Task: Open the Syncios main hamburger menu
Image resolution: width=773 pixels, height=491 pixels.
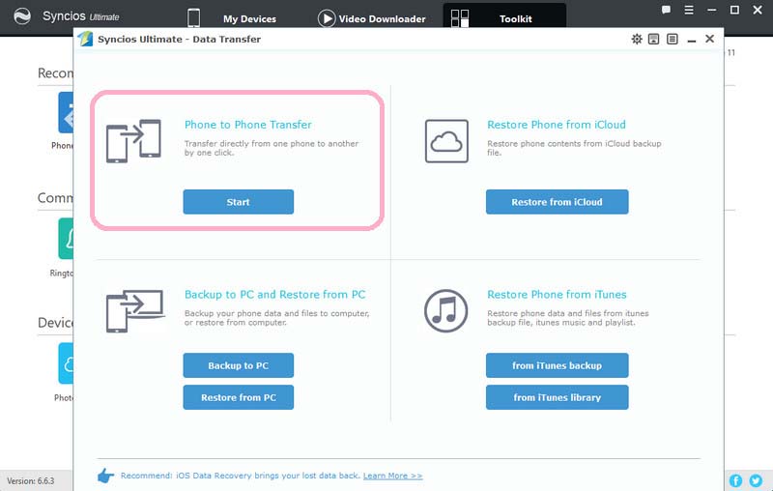Action: tap(689, 10)
